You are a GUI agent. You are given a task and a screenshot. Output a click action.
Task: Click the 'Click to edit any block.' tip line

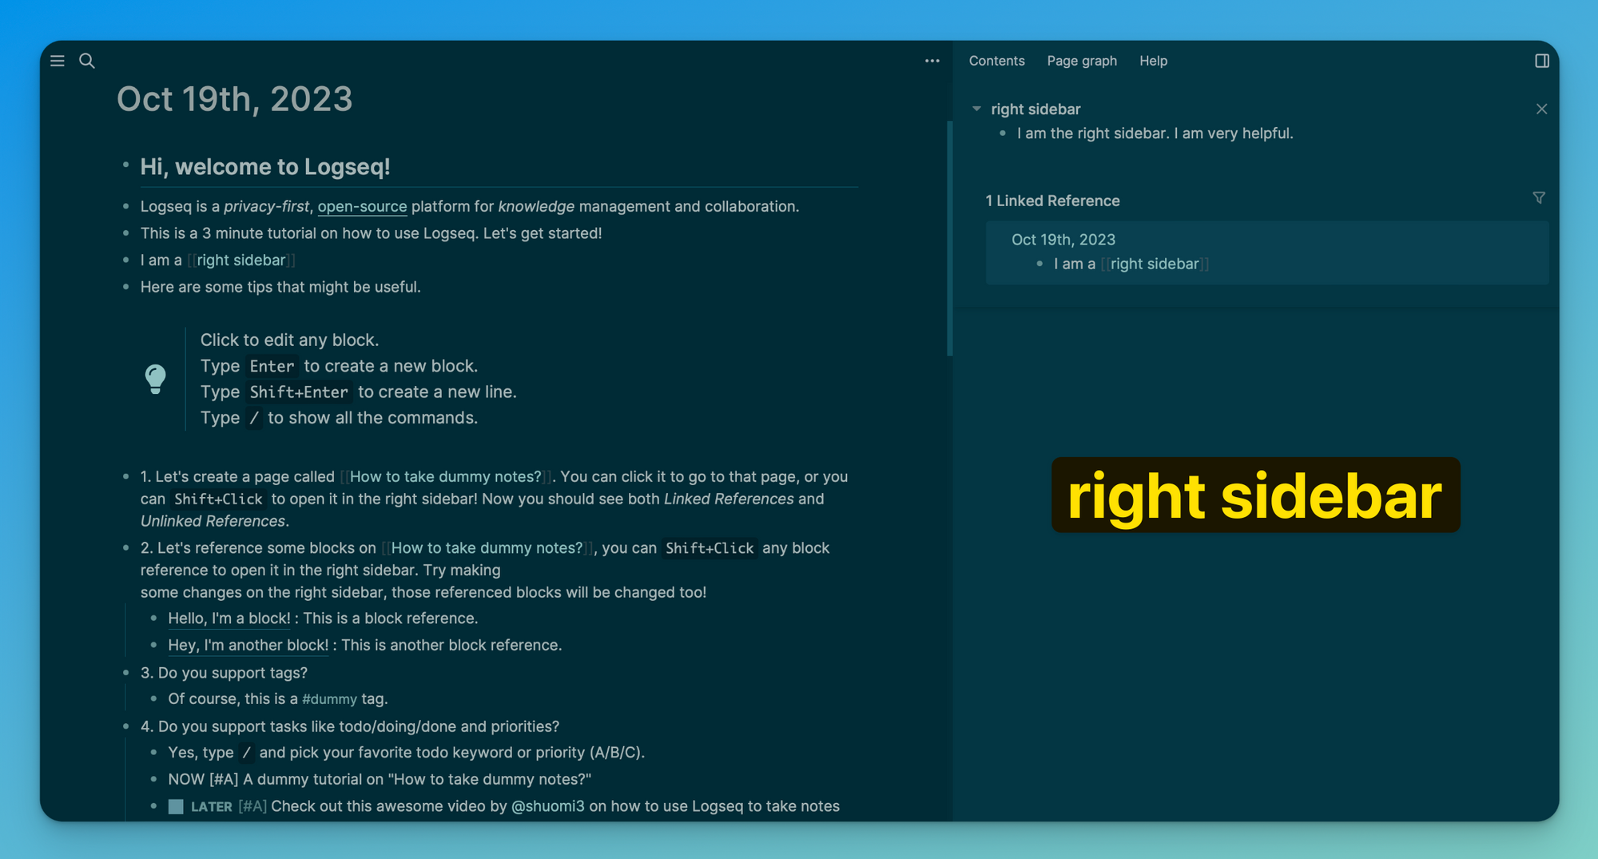tap(289, 340)
